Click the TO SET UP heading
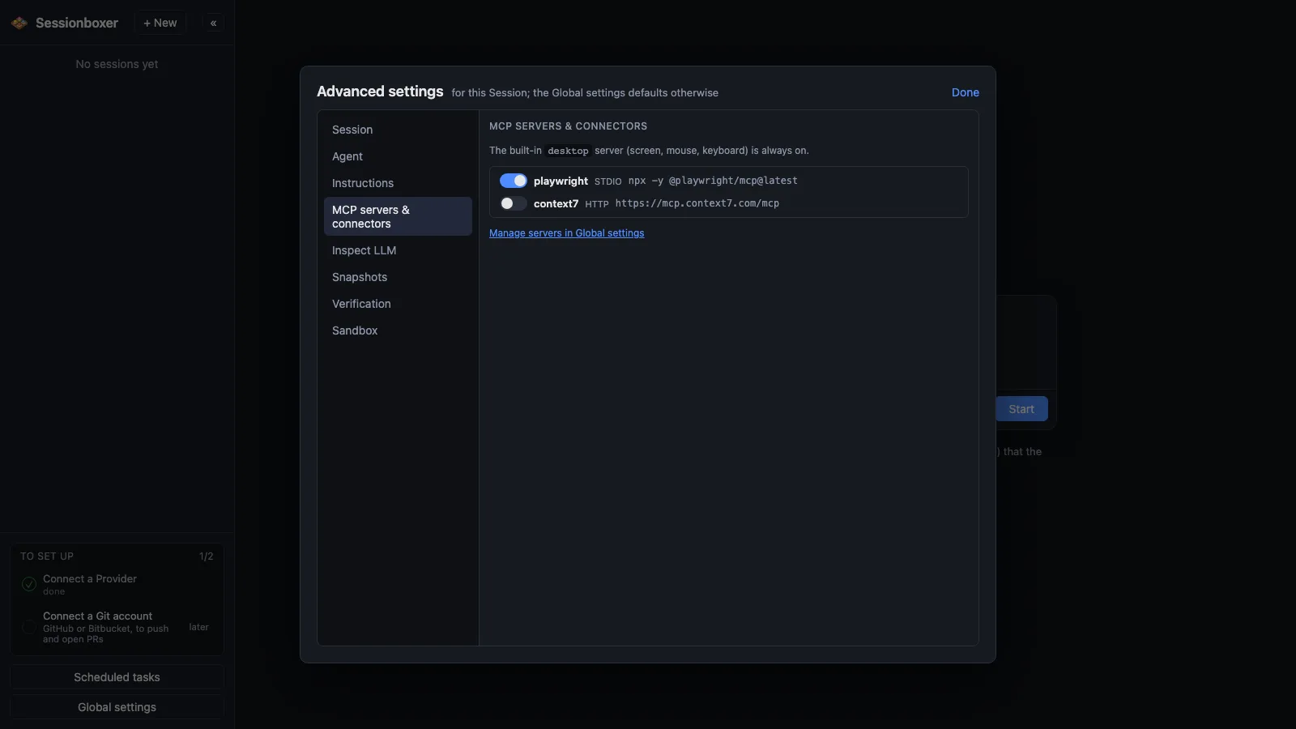The height and width of the screenshot is (729, 1296). tap(47, 556)
